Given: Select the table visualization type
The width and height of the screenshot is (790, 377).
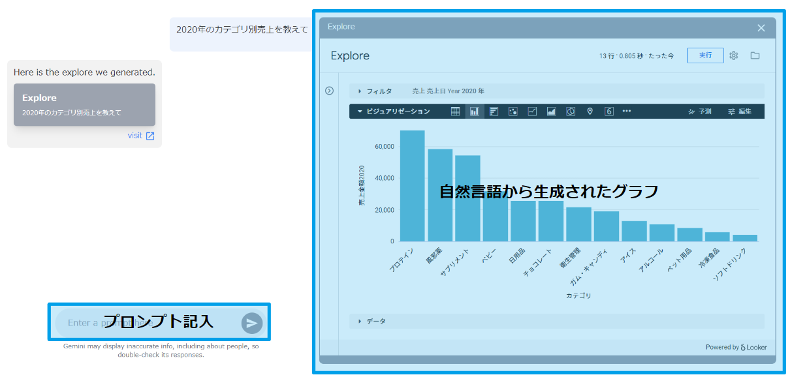Looking at the screenshot, I should 454,111.
